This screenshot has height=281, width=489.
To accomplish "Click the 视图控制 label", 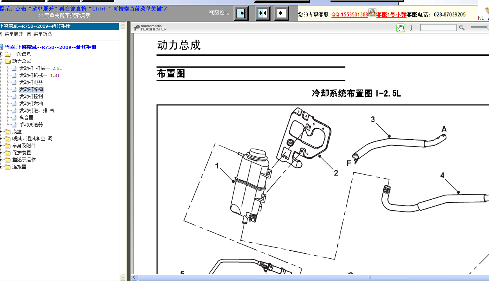I will pos(219,13).
